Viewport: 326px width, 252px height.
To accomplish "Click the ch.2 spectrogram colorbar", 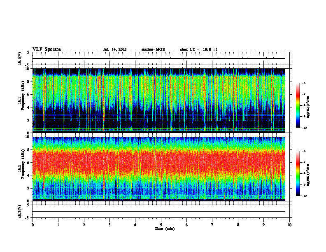I will pos(298,173).
